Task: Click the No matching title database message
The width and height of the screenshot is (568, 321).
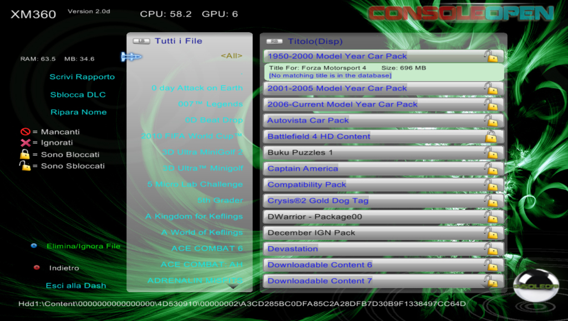Action: pyautogui.click(x=330, y=76)
